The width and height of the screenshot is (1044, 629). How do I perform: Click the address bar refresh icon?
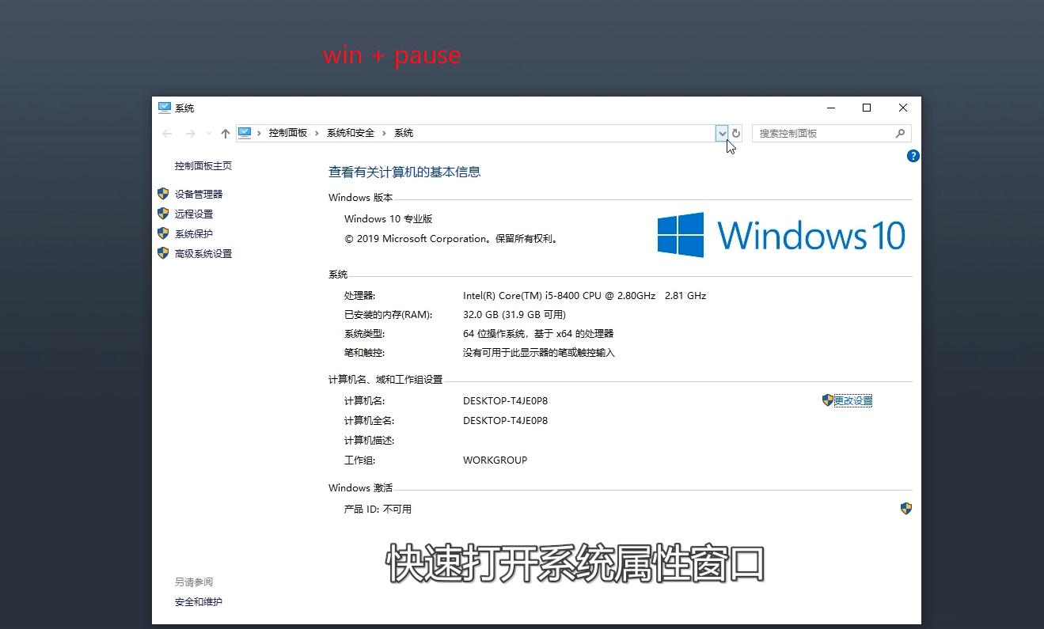[736, 133]
